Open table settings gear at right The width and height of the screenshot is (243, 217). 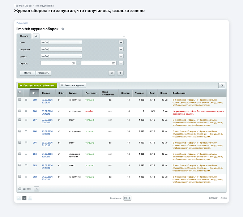(222, 85)
